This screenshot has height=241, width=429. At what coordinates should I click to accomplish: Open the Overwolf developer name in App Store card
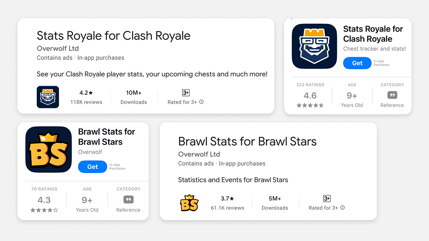tap(90, 152)
